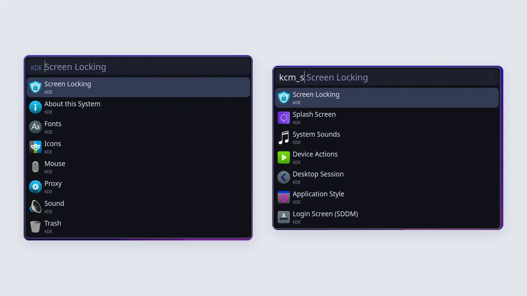Select the Device Actions green play icon

pos(284,157)
